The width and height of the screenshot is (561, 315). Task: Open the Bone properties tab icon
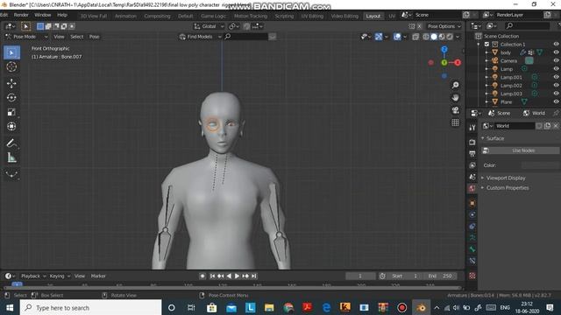[x=472, y=249]
